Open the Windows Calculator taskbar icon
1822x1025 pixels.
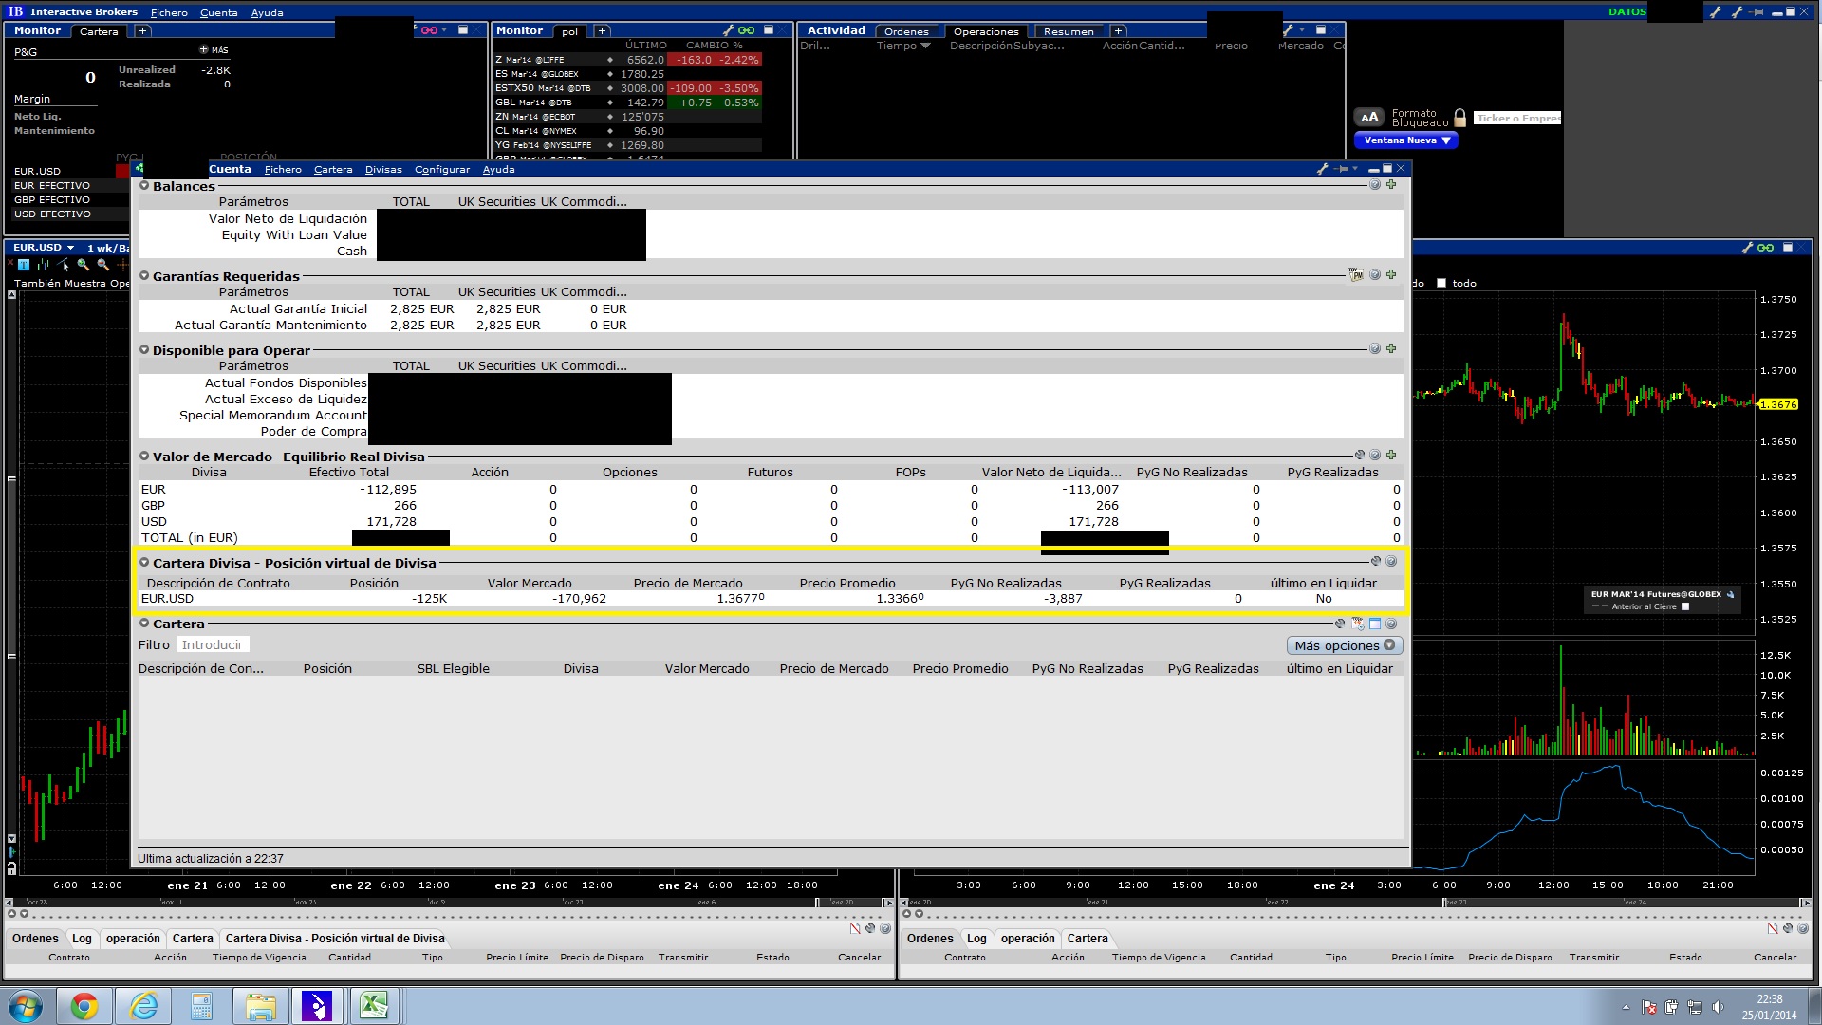[201, 1006]
